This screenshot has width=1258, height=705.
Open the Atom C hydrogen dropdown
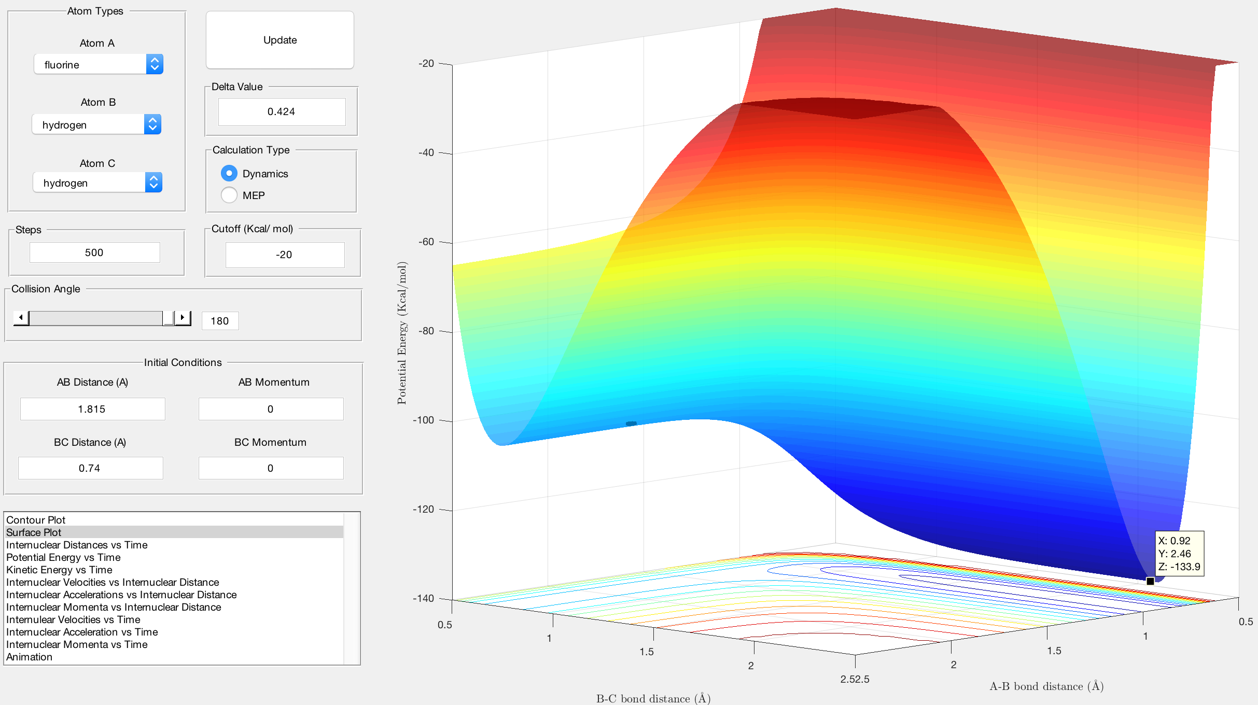(97, 182)
